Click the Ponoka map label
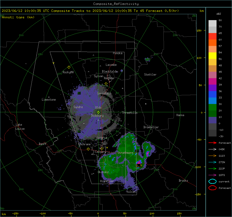 tap(118, 53)
